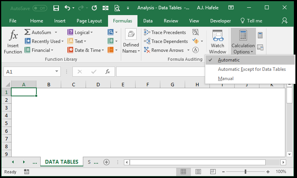Open the Insert Function fx button
Viewport: 297px width, 178px height.
tap(13, 42)
